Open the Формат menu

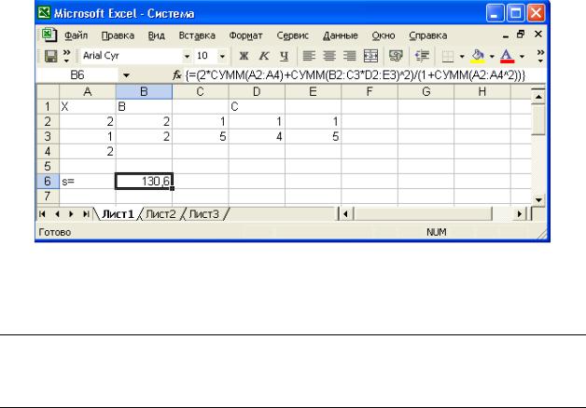245,35
